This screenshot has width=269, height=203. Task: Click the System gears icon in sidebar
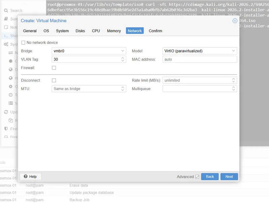point(6,44)
